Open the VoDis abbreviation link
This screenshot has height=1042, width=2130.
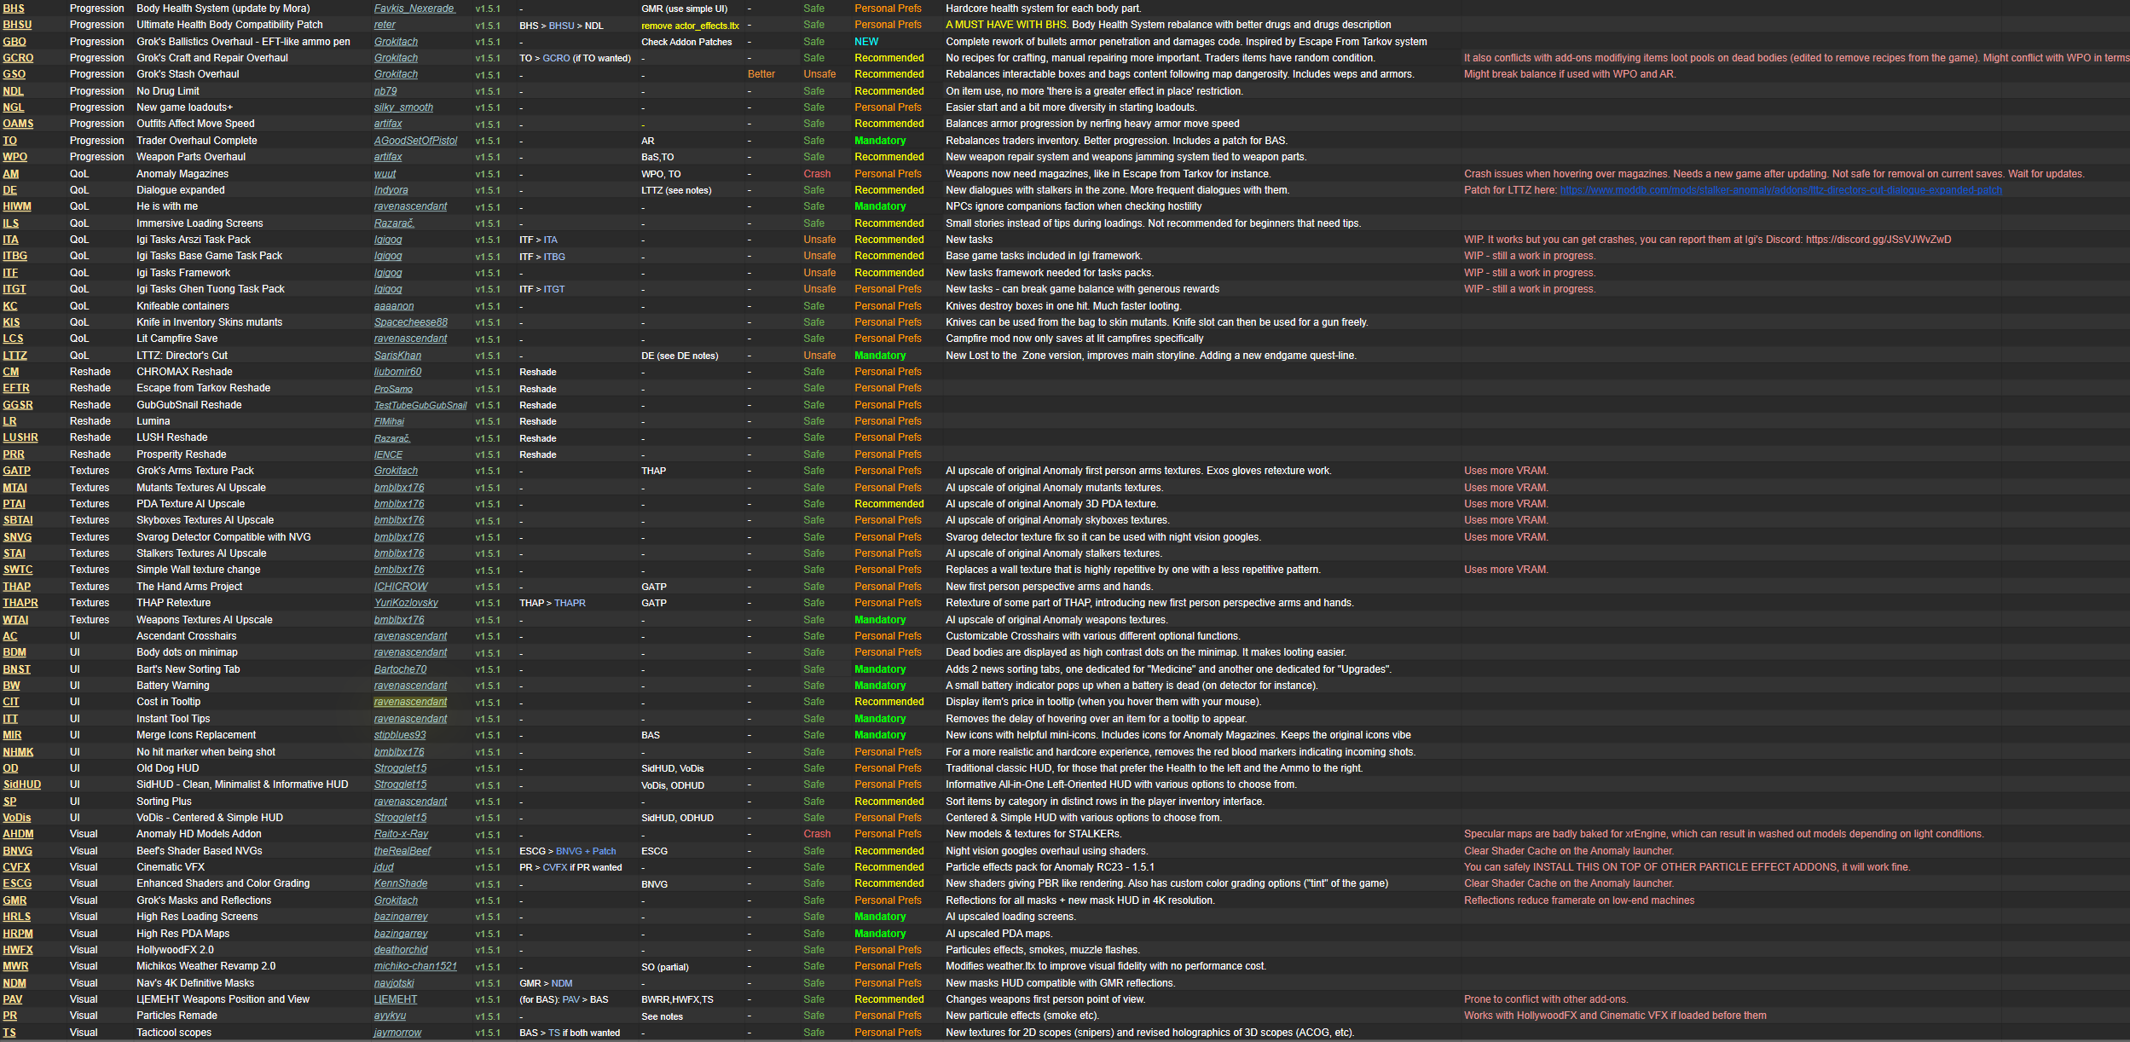point(17,818)
